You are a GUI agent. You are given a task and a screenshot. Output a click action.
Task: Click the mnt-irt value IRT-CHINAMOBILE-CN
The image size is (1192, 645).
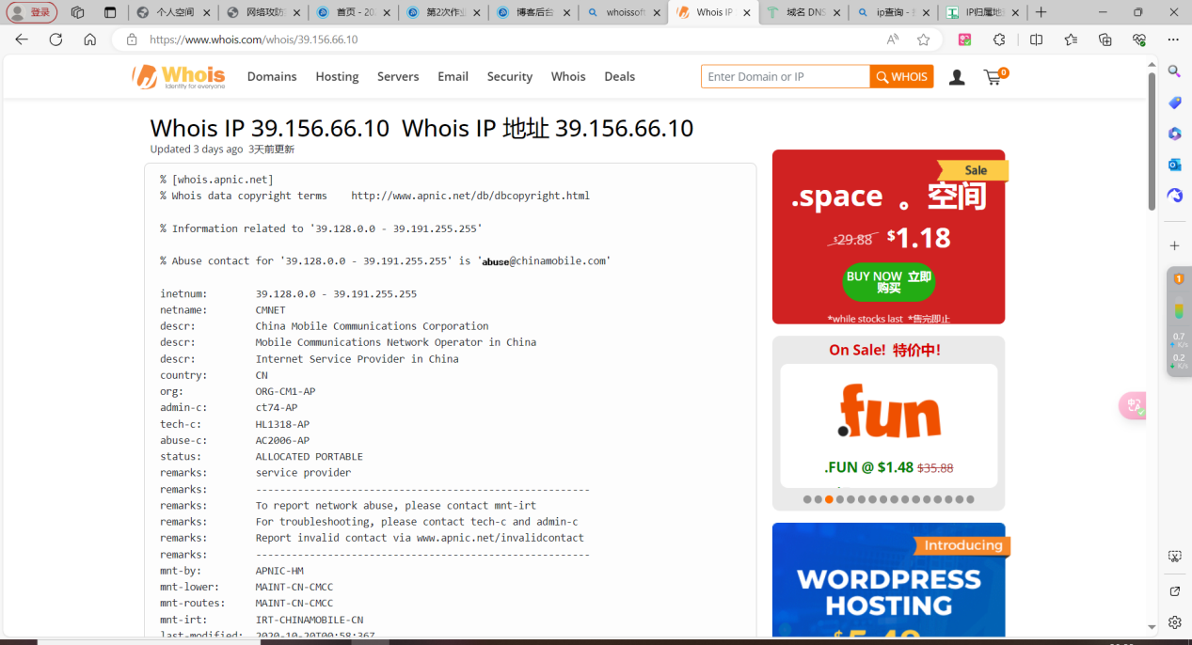click(x=310, y=620)
